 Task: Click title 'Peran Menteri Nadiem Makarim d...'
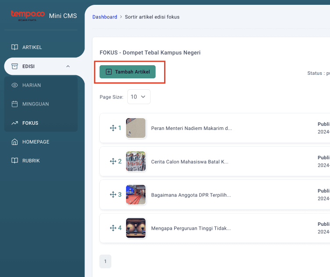click(192, 128)
